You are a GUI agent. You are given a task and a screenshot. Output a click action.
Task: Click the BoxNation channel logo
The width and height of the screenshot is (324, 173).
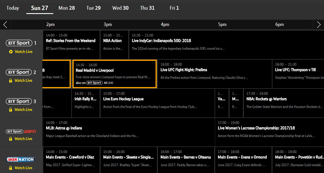pyautogui.click(x=21, y=160)
